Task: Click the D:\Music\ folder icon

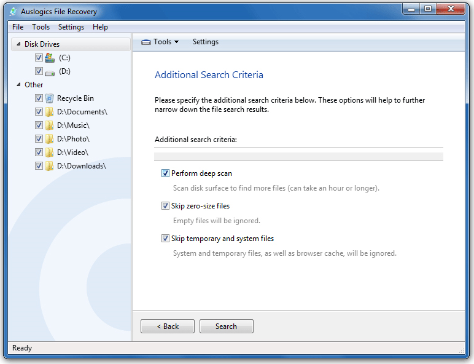Action: (50, 125)
